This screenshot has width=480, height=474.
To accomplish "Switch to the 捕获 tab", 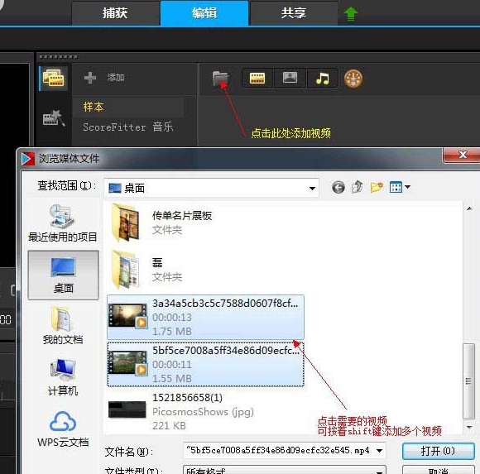I will click(x=115, y=13).
